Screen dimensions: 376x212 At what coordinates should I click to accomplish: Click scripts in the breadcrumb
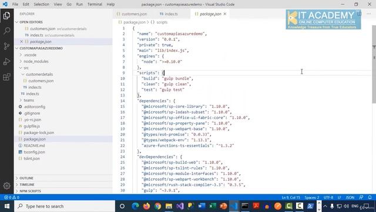coord(162,22)
